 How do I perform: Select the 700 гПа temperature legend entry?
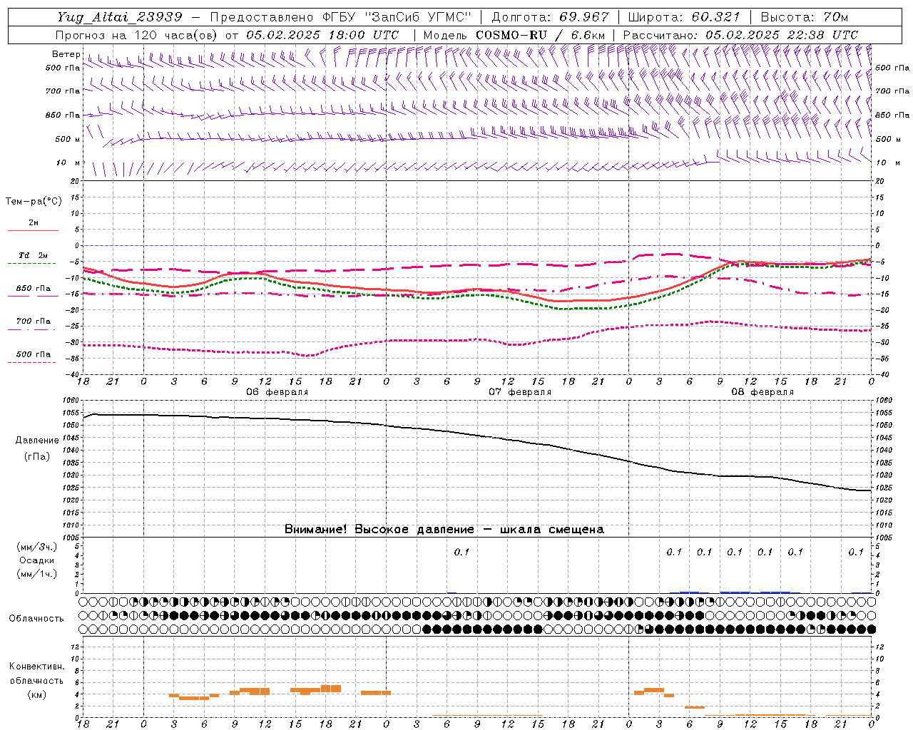tap(33, 324)
